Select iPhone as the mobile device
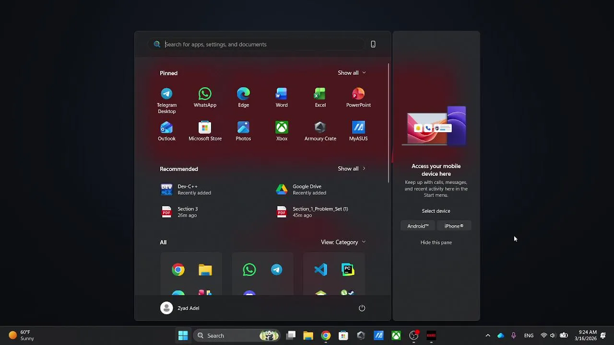Viewport: 614px width, 345px height. point(454,226)
